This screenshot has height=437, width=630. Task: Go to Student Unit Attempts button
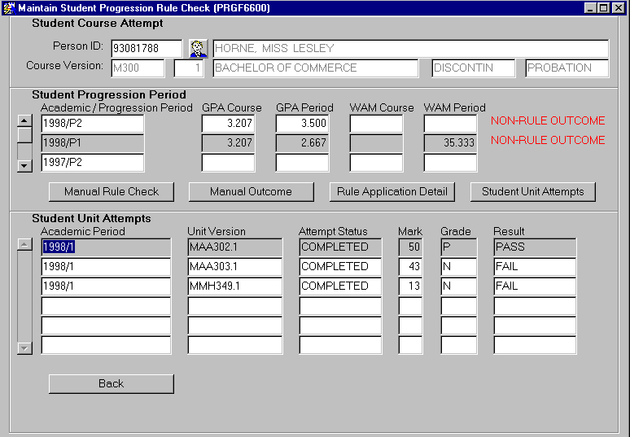[532, 192]
